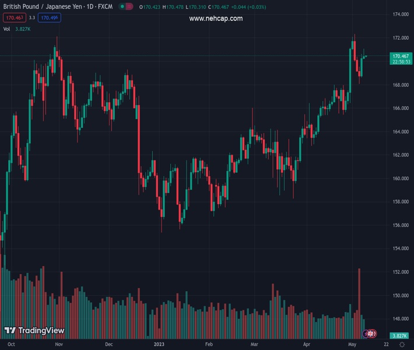Click the Mar label on time axis
Viewport: 414px width, 350px height.
(254, 345)
